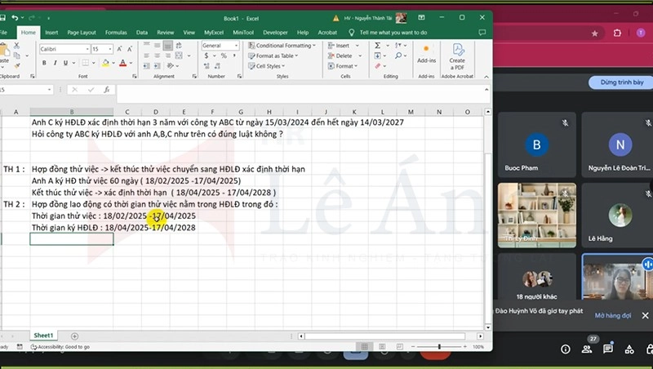
Task: Open the Calibri font name dropdown
Action: 63,49
